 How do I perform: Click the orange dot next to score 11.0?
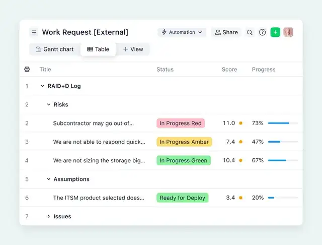pyautogui.click(x=240, y=123)
